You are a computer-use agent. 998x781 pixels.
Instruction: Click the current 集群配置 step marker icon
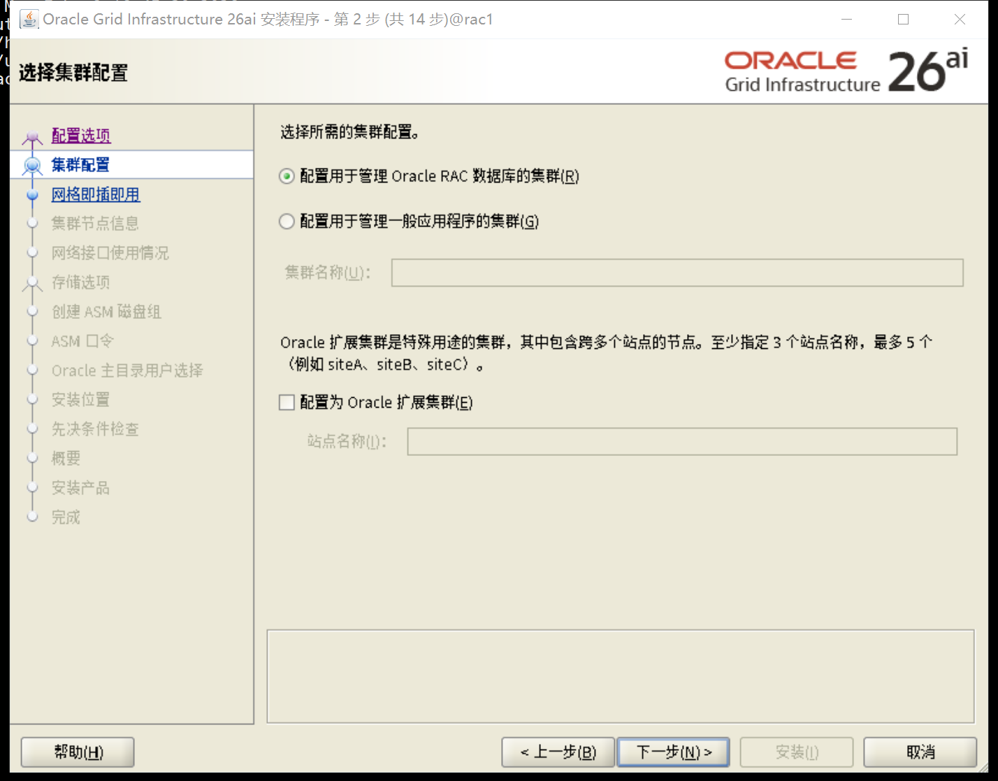32,166
